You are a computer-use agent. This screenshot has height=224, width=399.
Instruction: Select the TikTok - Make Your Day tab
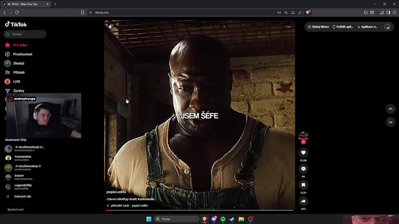point(26,4)
